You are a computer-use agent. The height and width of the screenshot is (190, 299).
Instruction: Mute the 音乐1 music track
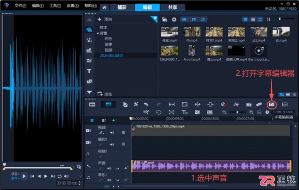pyautogui.click(x=109, y=180)
